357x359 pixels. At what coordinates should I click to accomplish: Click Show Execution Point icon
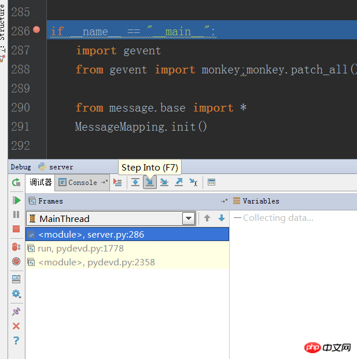(x=117, y=182)
